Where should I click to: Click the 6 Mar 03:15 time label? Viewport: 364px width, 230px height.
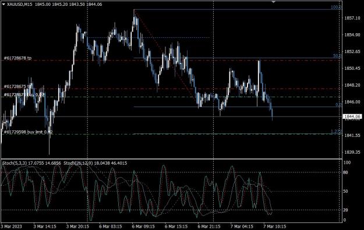click(x=111, y=227)
